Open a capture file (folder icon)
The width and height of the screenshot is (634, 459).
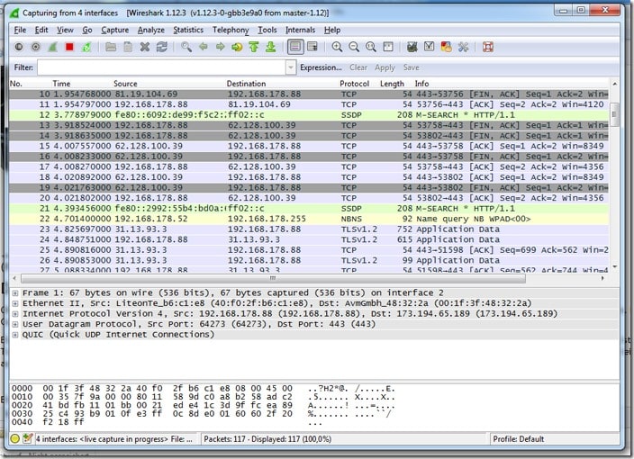[x=111, y=47]
